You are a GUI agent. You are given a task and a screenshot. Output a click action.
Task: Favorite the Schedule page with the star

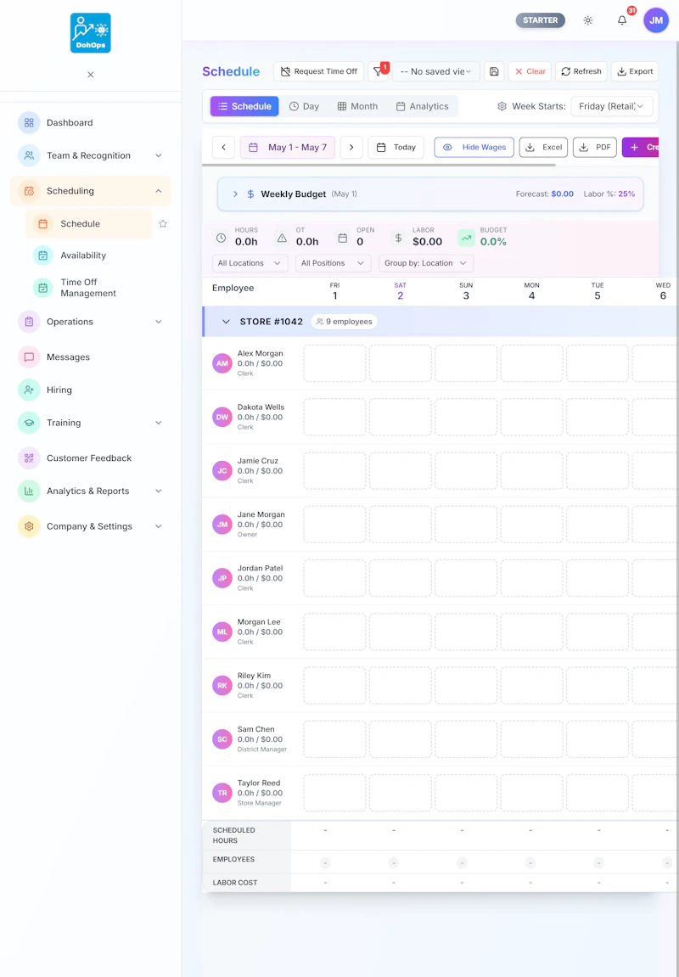click(163, 224)
